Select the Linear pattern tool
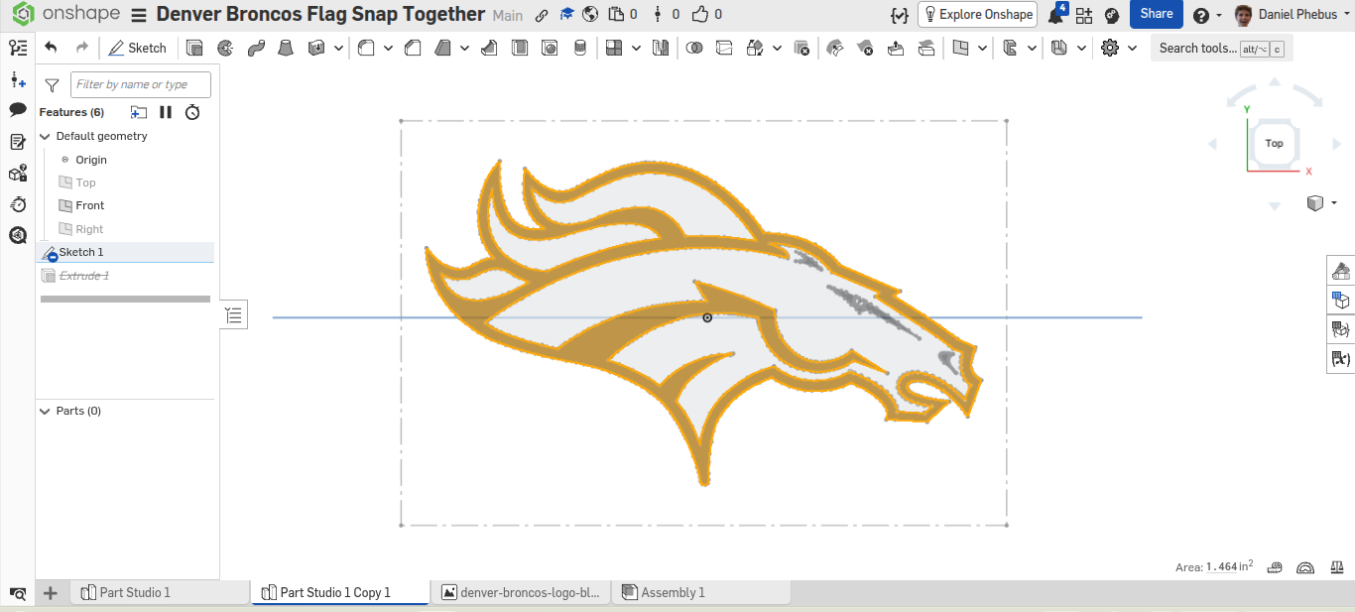This screenshot has width=1355, height=612. pyautogui.click(x=614, y=48)
